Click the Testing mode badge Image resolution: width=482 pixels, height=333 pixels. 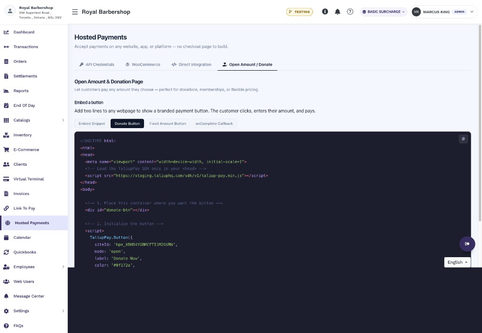click(x=299, y=12)
